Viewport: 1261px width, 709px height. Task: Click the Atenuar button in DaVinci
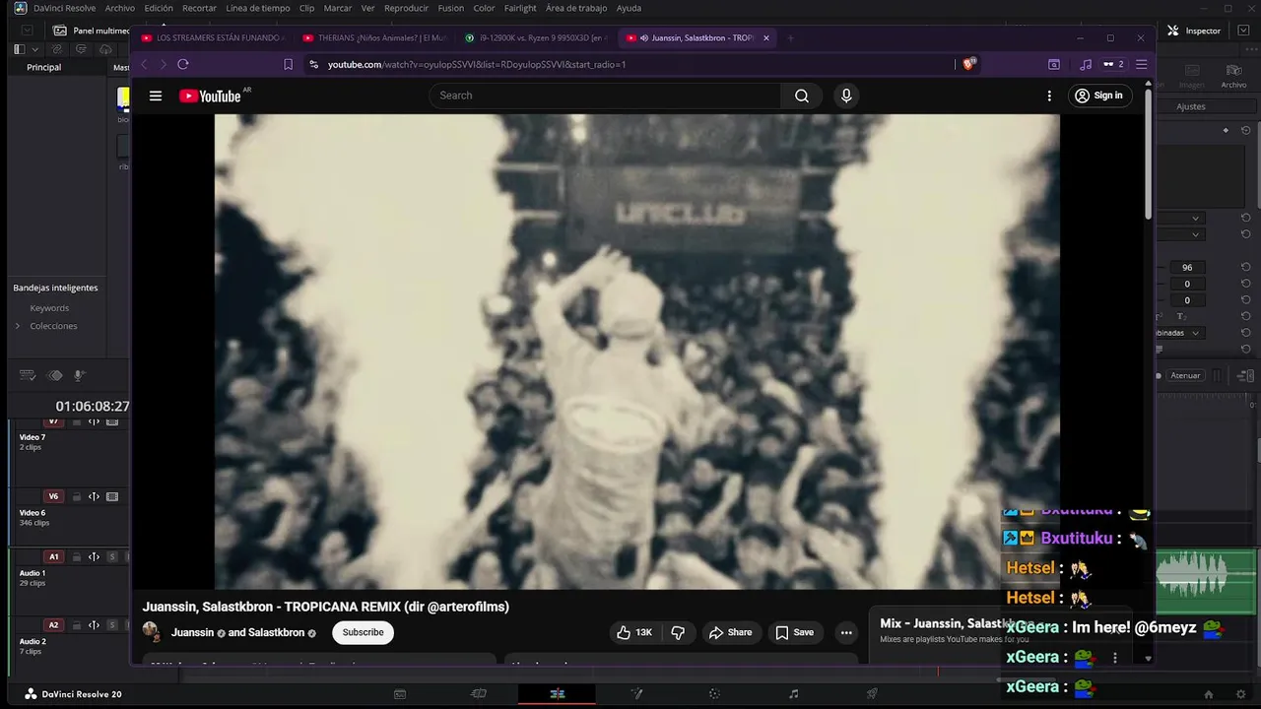(x=1185, y=375)
